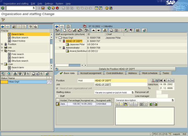This screenshot has height=136, width=188.
Task: Click the Percentage 100.00 cell
Action: coord(74,104)
